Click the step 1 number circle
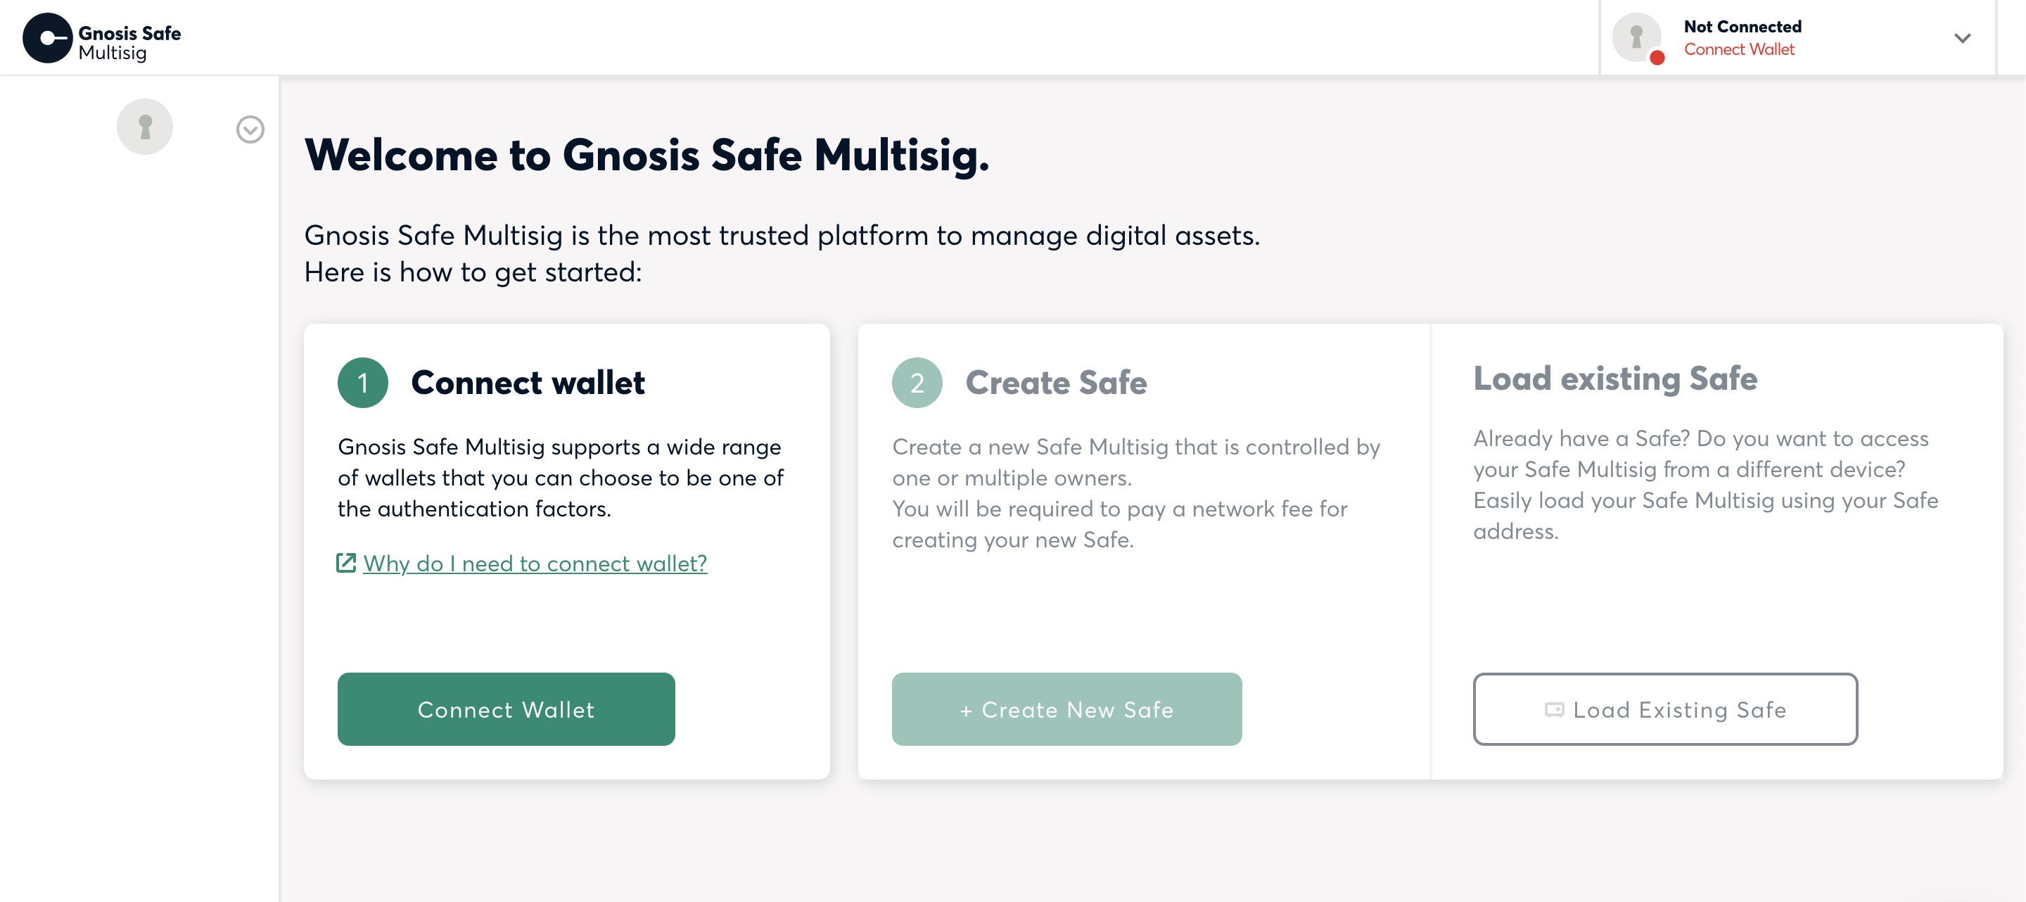The image size is (2026, 902). [x=362, y=383]
